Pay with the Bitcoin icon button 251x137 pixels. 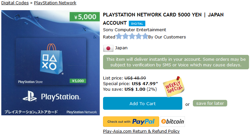point(173,122)
